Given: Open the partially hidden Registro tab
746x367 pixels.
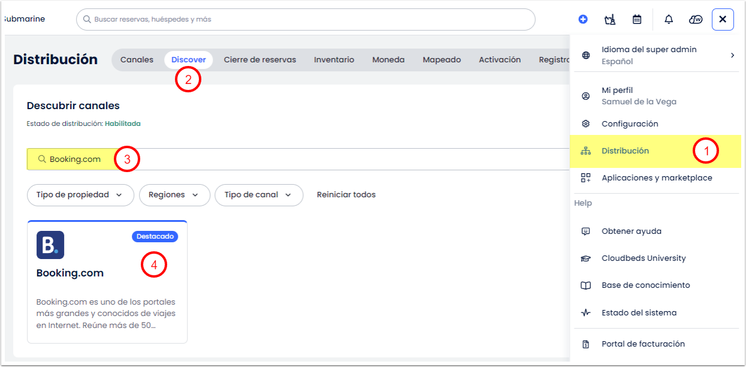Looking at the screenshot, I should tap(554, 60).
